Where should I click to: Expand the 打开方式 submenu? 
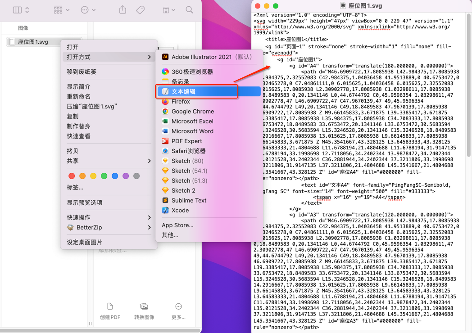(x=109, y=57)
